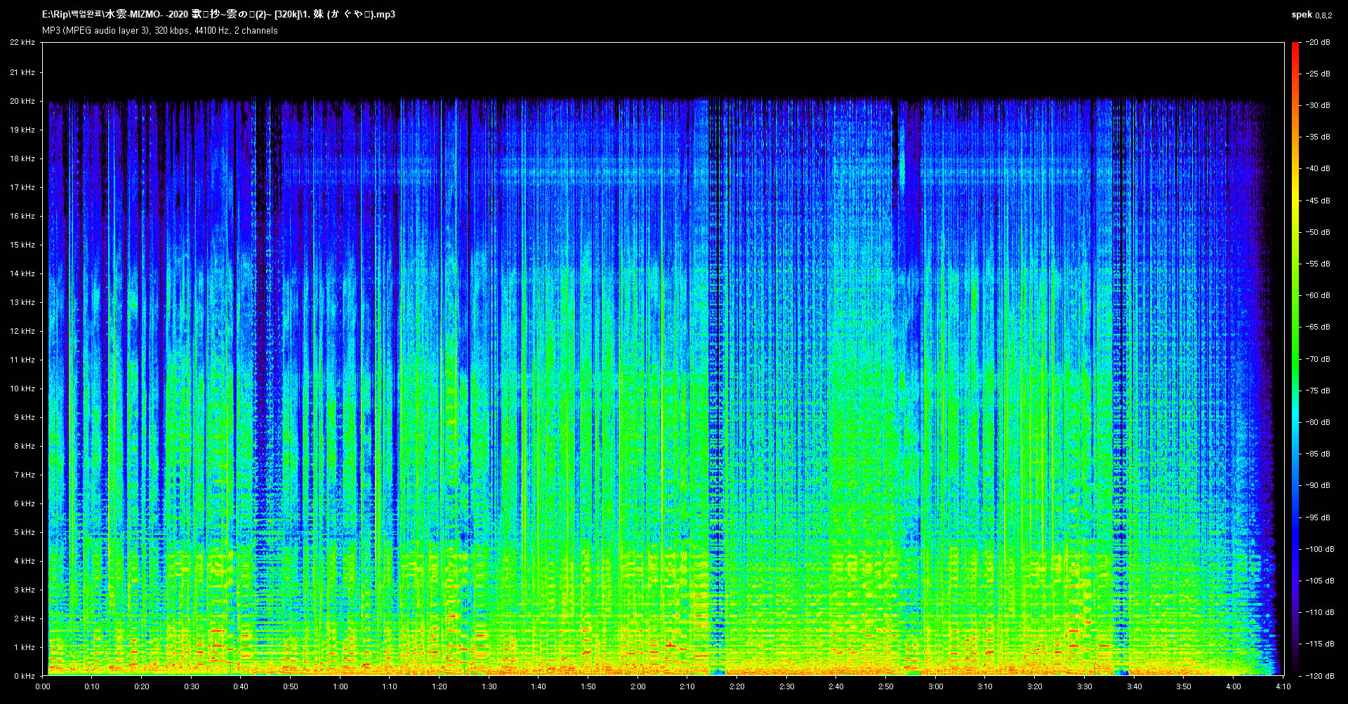Click the spek 0.8.2 version label
This screenshot has height=704, width=1348.
1311,15
